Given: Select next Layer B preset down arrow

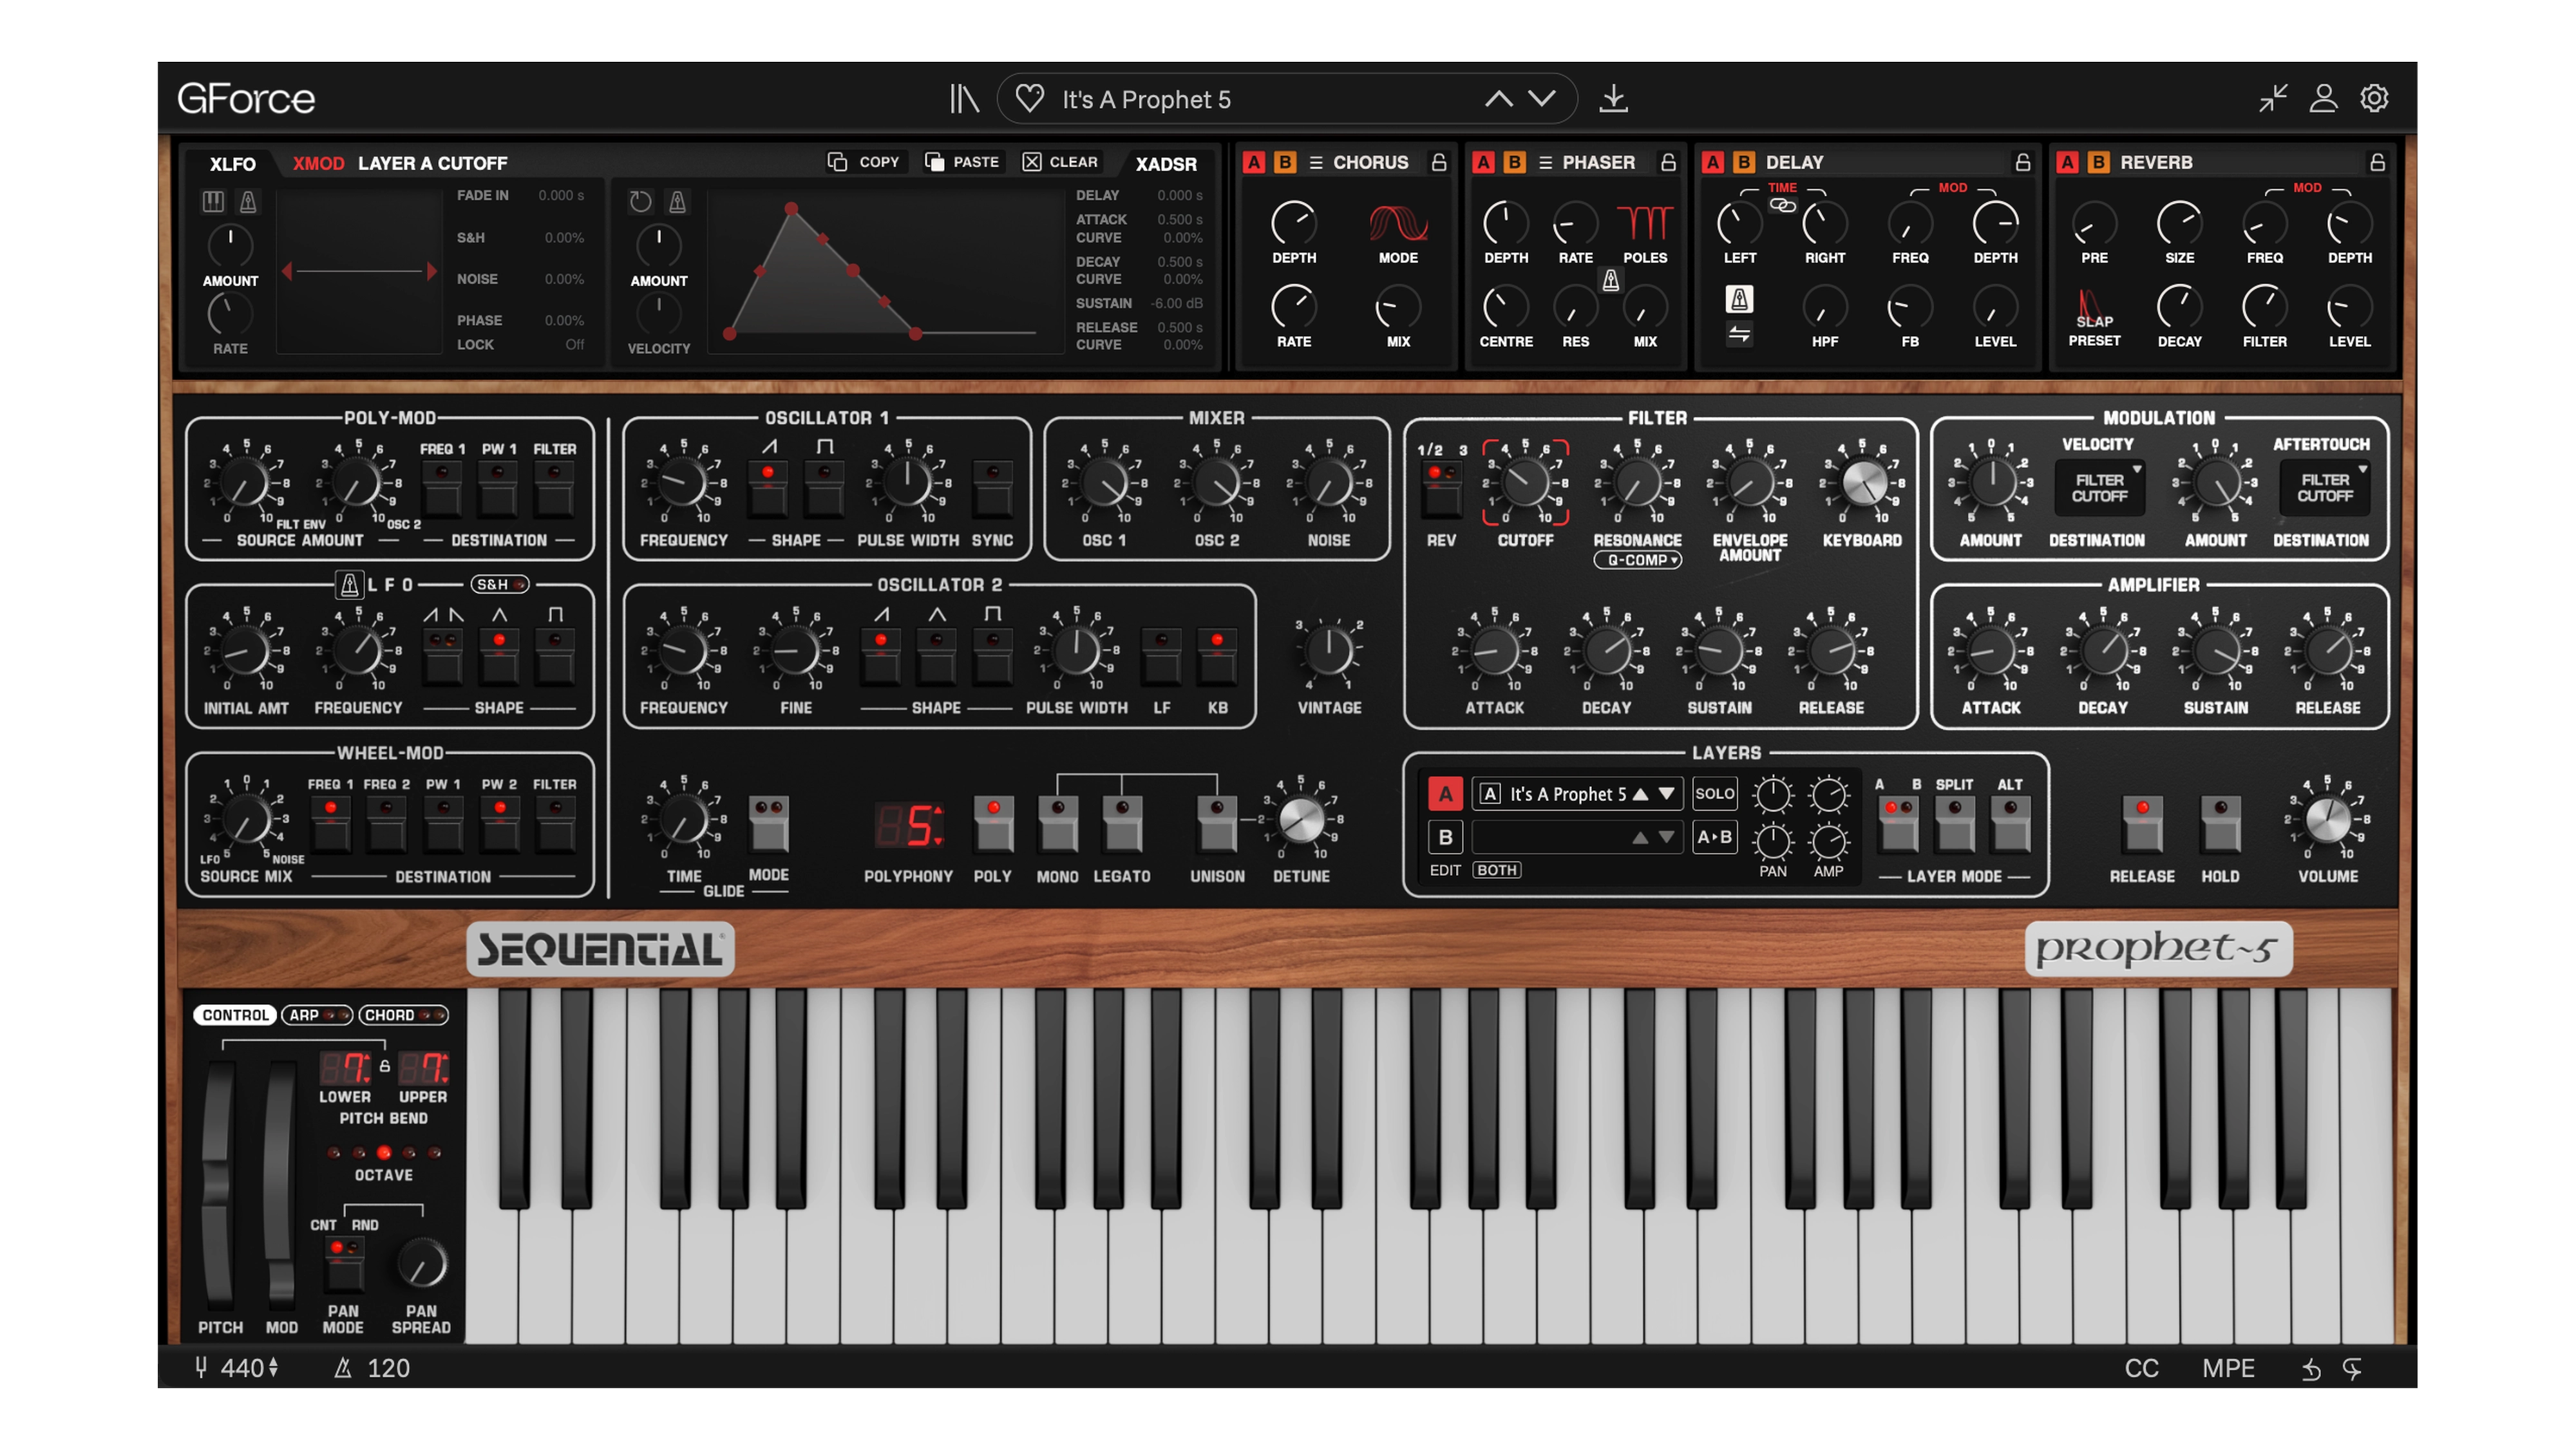Looking at the screenshot, I should point(1666,838).
